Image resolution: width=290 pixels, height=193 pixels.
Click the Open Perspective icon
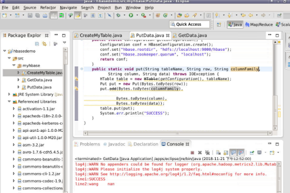(219, 25)
